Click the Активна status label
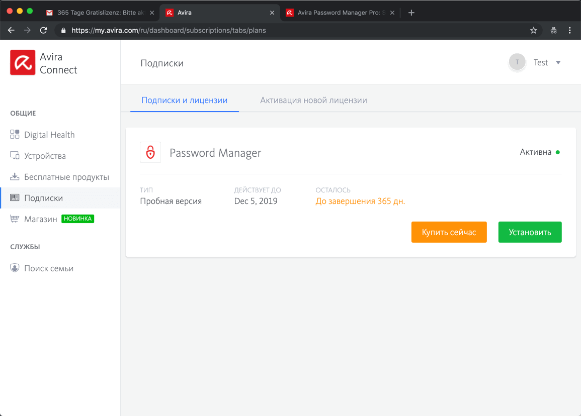The image size is (581, 416). pyautogui.click(x=535, y=152)
